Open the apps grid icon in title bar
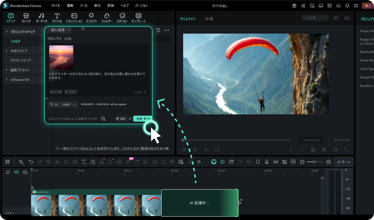Screen dimensions: 374x220 point(356,6)
